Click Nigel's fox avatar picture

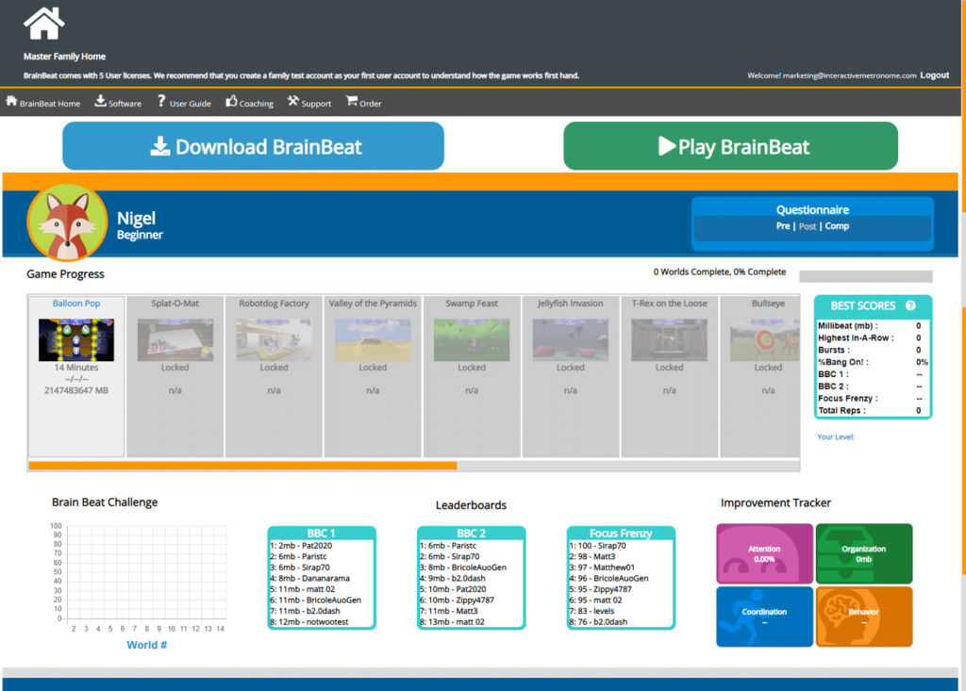tap(67, 223)
